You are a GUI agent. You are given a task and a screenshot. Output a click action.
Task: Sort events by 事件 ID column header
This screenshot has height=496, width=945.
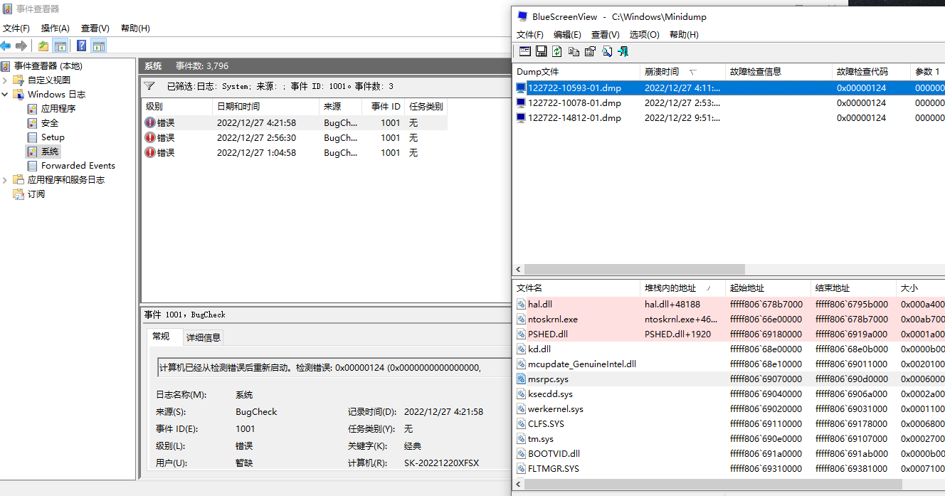[x=383, y=107]
